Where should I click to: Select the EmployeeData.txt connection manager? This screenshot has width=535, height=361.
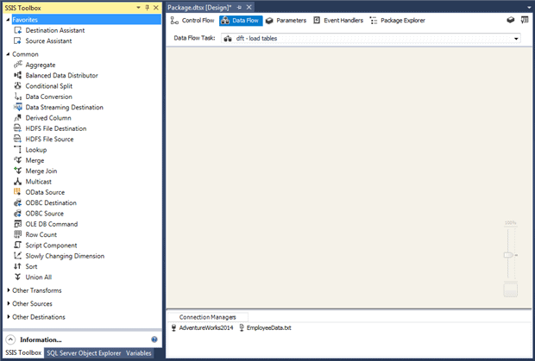[265, 327]
